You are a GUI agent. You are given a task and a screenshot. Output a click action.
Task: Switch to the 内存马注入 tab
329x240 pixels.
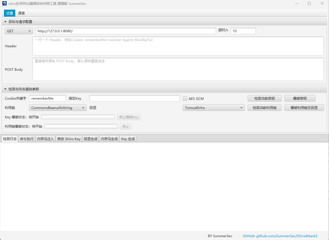pos(45,139)
